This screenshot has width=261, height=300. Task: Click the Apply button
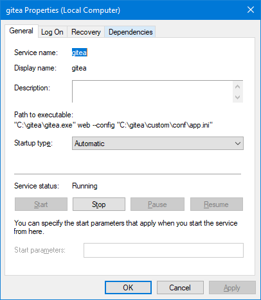[x=232, y=288]
